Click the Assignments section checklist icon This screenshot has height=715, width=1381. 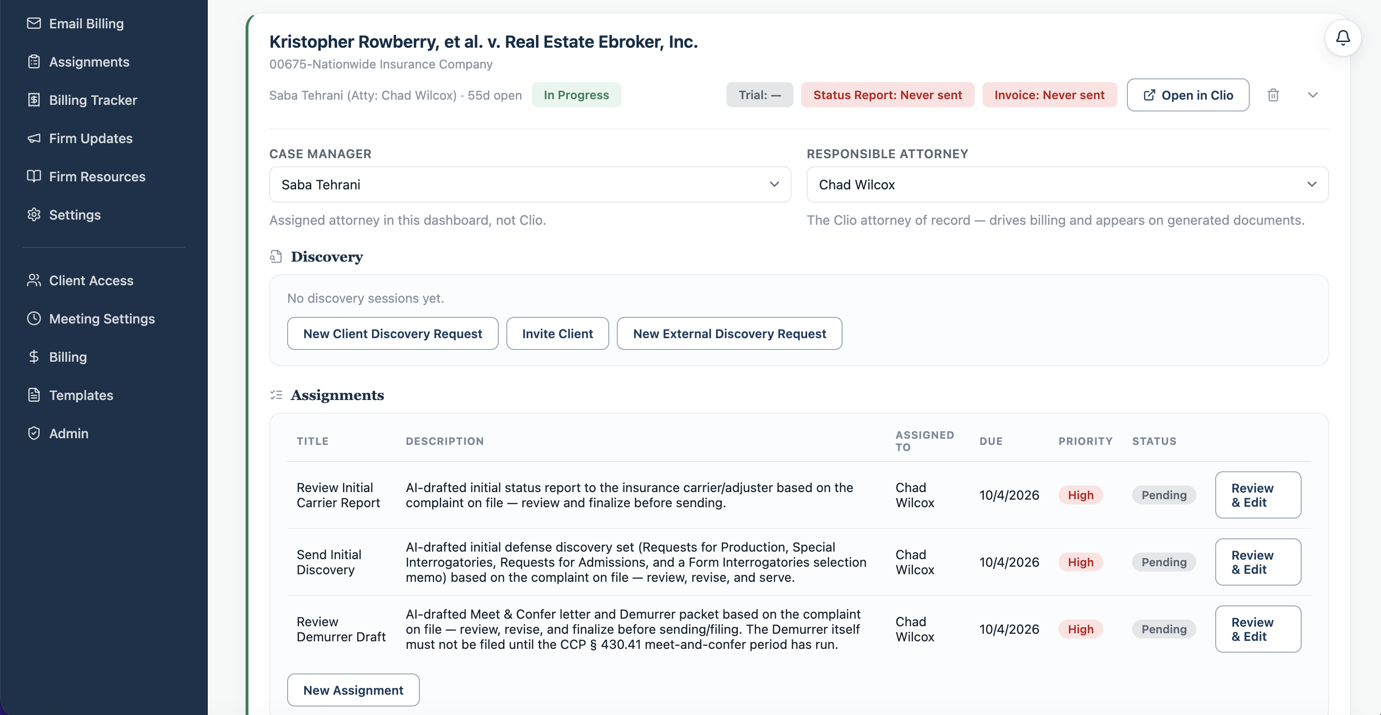[x=276, y=395]
